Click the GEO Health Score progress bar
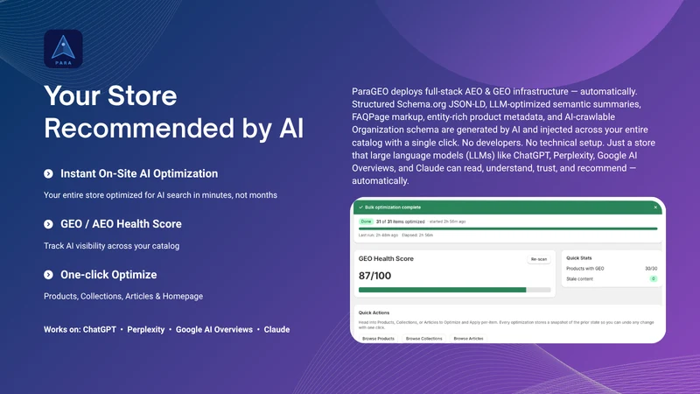Image resolution: width=700 pixels, height=394 pixels. click(x=454, y=290)
